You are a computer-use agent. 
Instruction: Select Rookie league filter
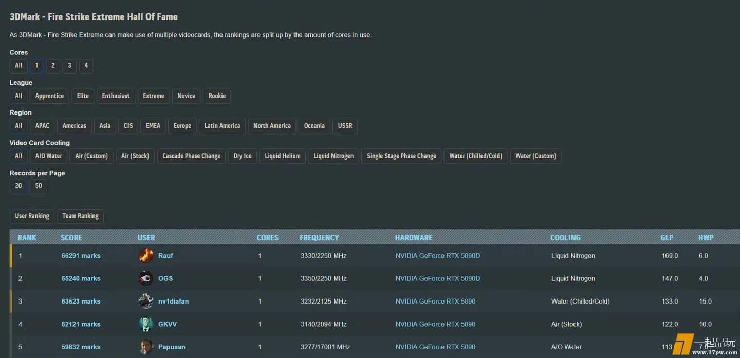[x=217, y=96]
